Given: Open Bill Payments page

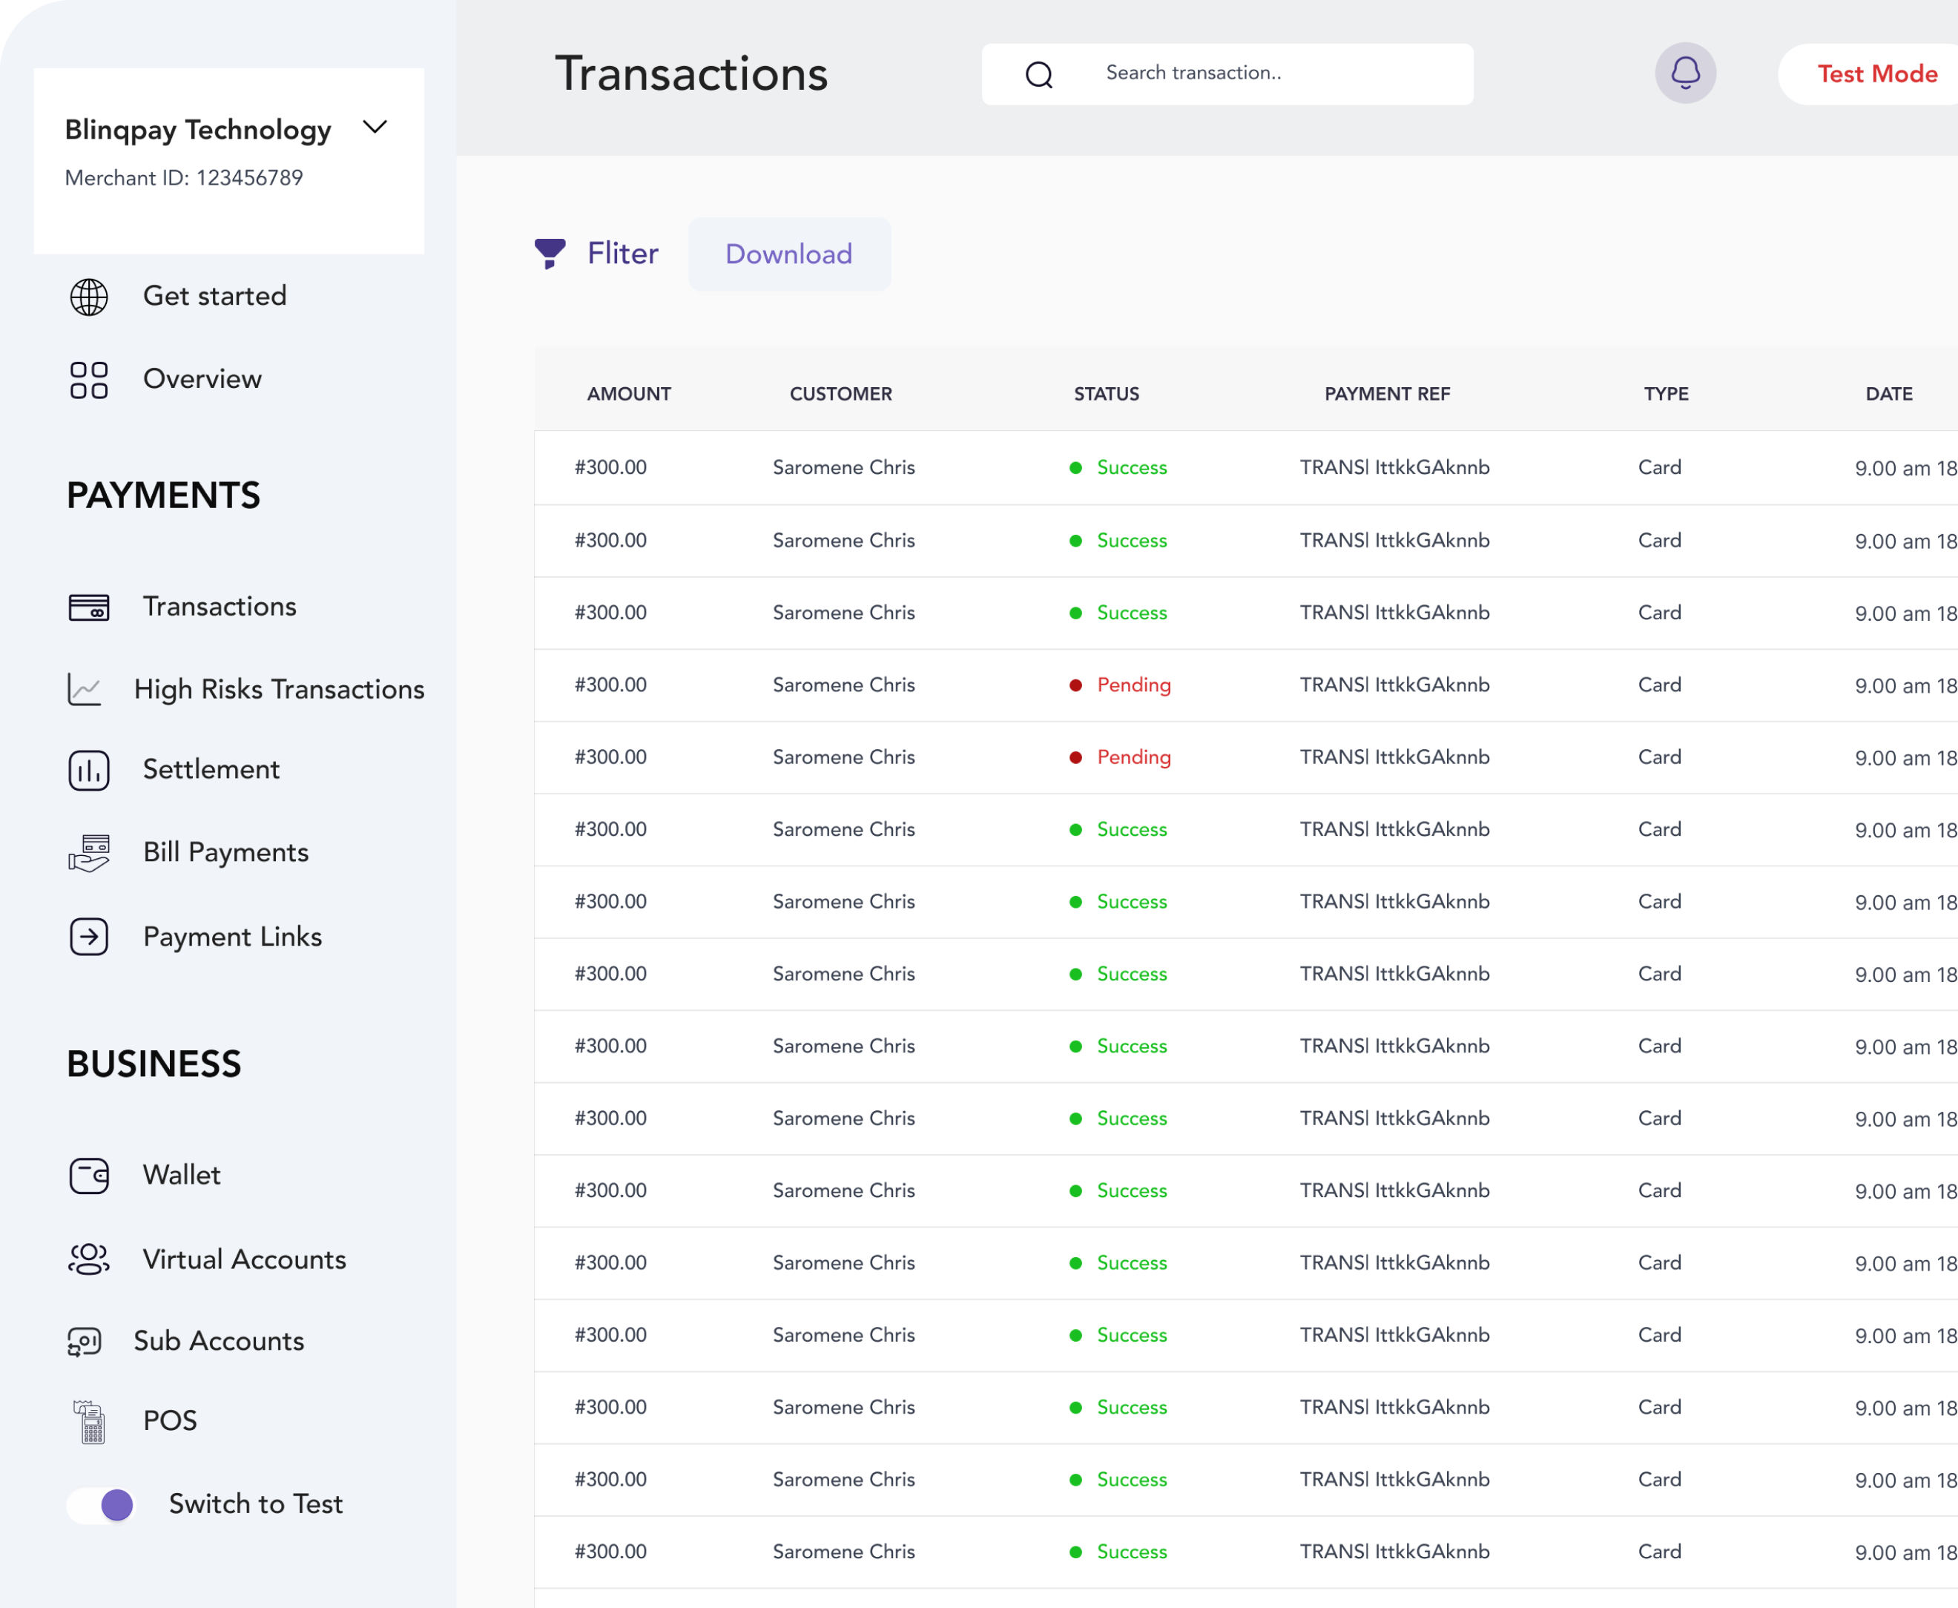Looking at the screenshot, I should [x=225, y=852].
